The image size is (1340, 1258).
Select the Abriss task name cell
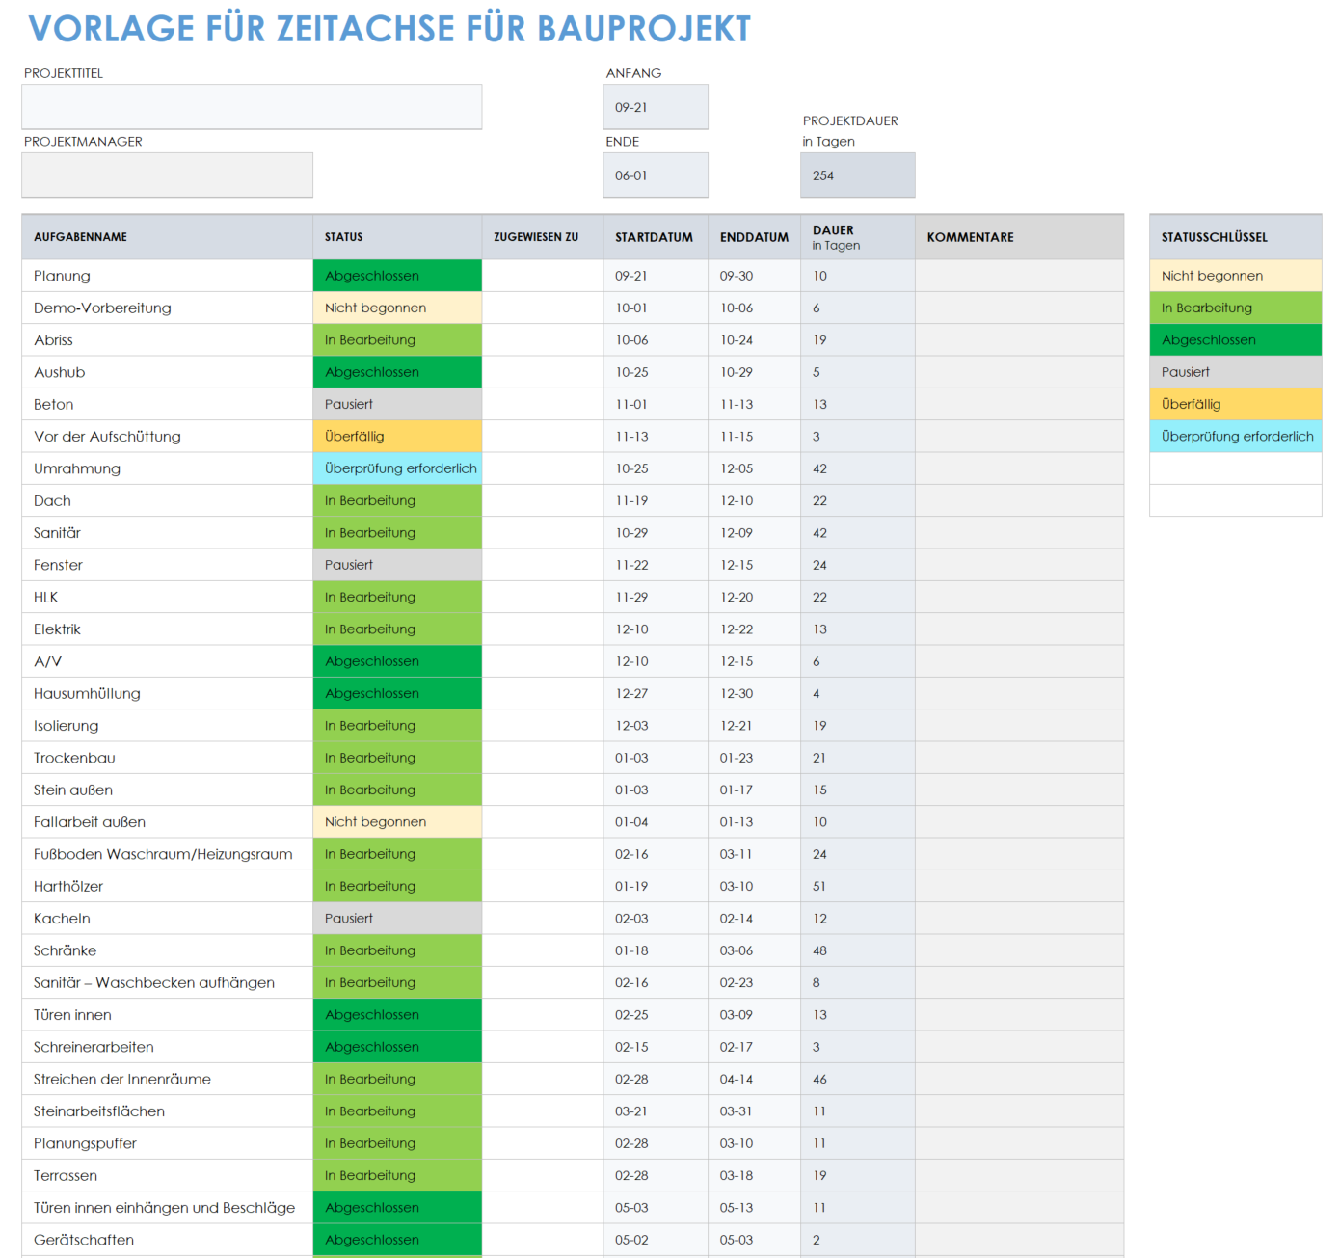tap(168, 340)
